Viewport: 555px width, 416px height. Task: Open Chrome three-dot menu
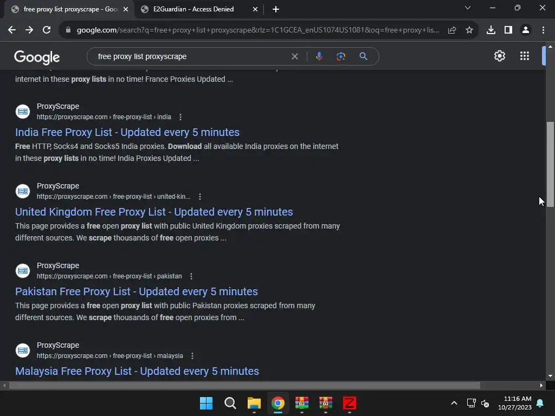pos(543,30)
